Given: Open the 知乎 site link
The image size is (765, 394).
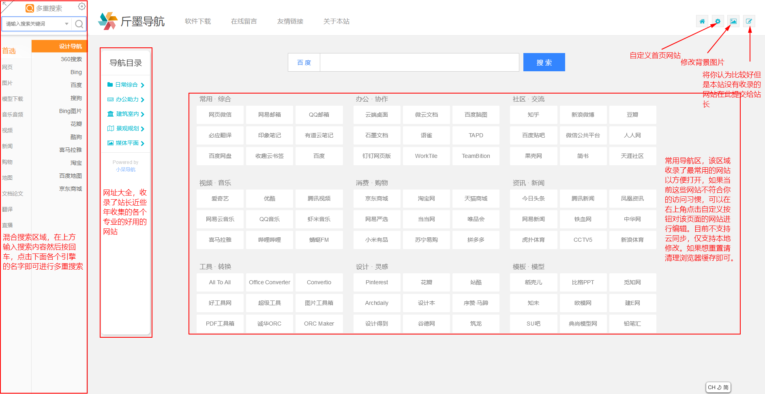Looking at the screenshot, I should tap(534, 115).
